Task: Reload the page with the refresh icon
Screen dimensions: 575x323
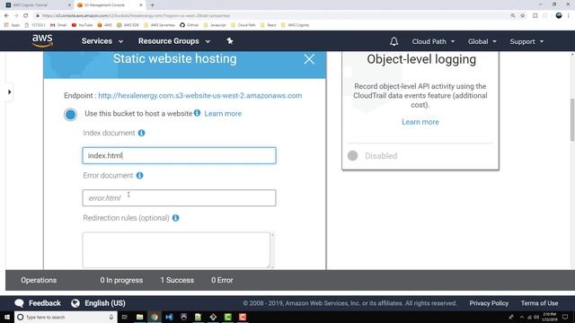Action: click(26, 16)
